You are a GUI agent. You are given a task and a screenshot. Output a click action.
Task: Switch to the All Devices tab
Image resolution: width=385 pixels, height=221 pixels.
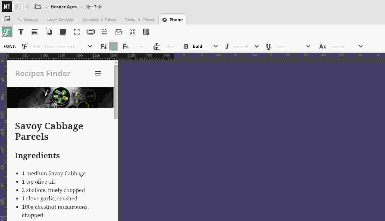click(28, 20)
